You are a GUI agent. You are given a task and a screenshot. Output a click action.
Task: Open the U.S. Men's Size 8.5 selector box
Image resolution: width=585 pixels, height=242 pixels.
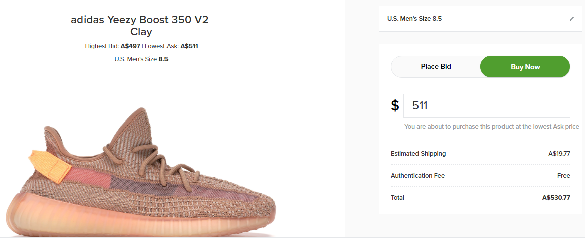click(473, 19)
